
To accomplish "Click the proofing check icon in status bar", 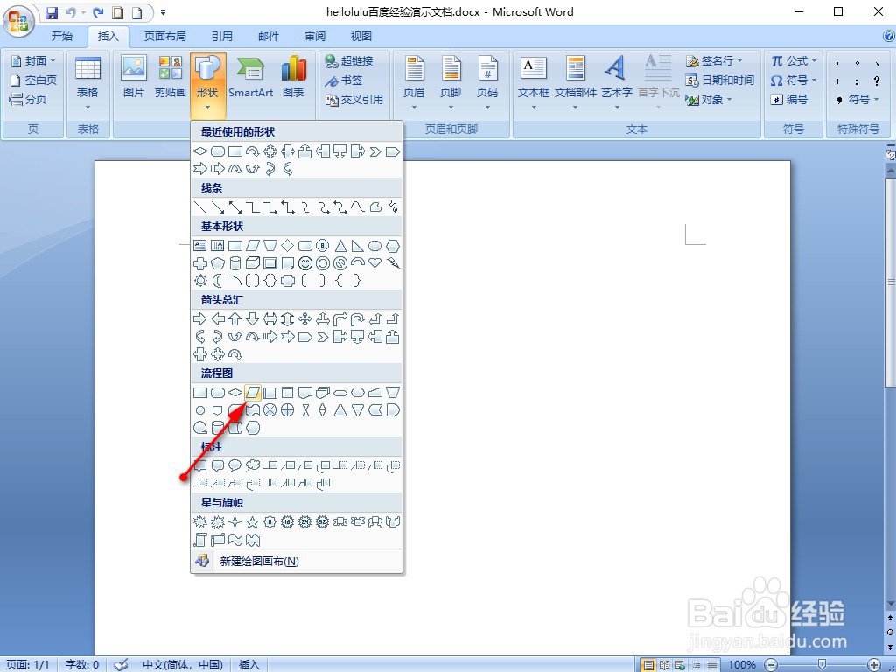I will [x=121, y=665].
